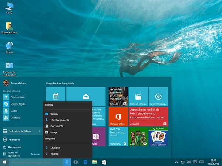The image size is (222, 166).
Task: Open the Store from taskbar
Action: click(104, 162)
